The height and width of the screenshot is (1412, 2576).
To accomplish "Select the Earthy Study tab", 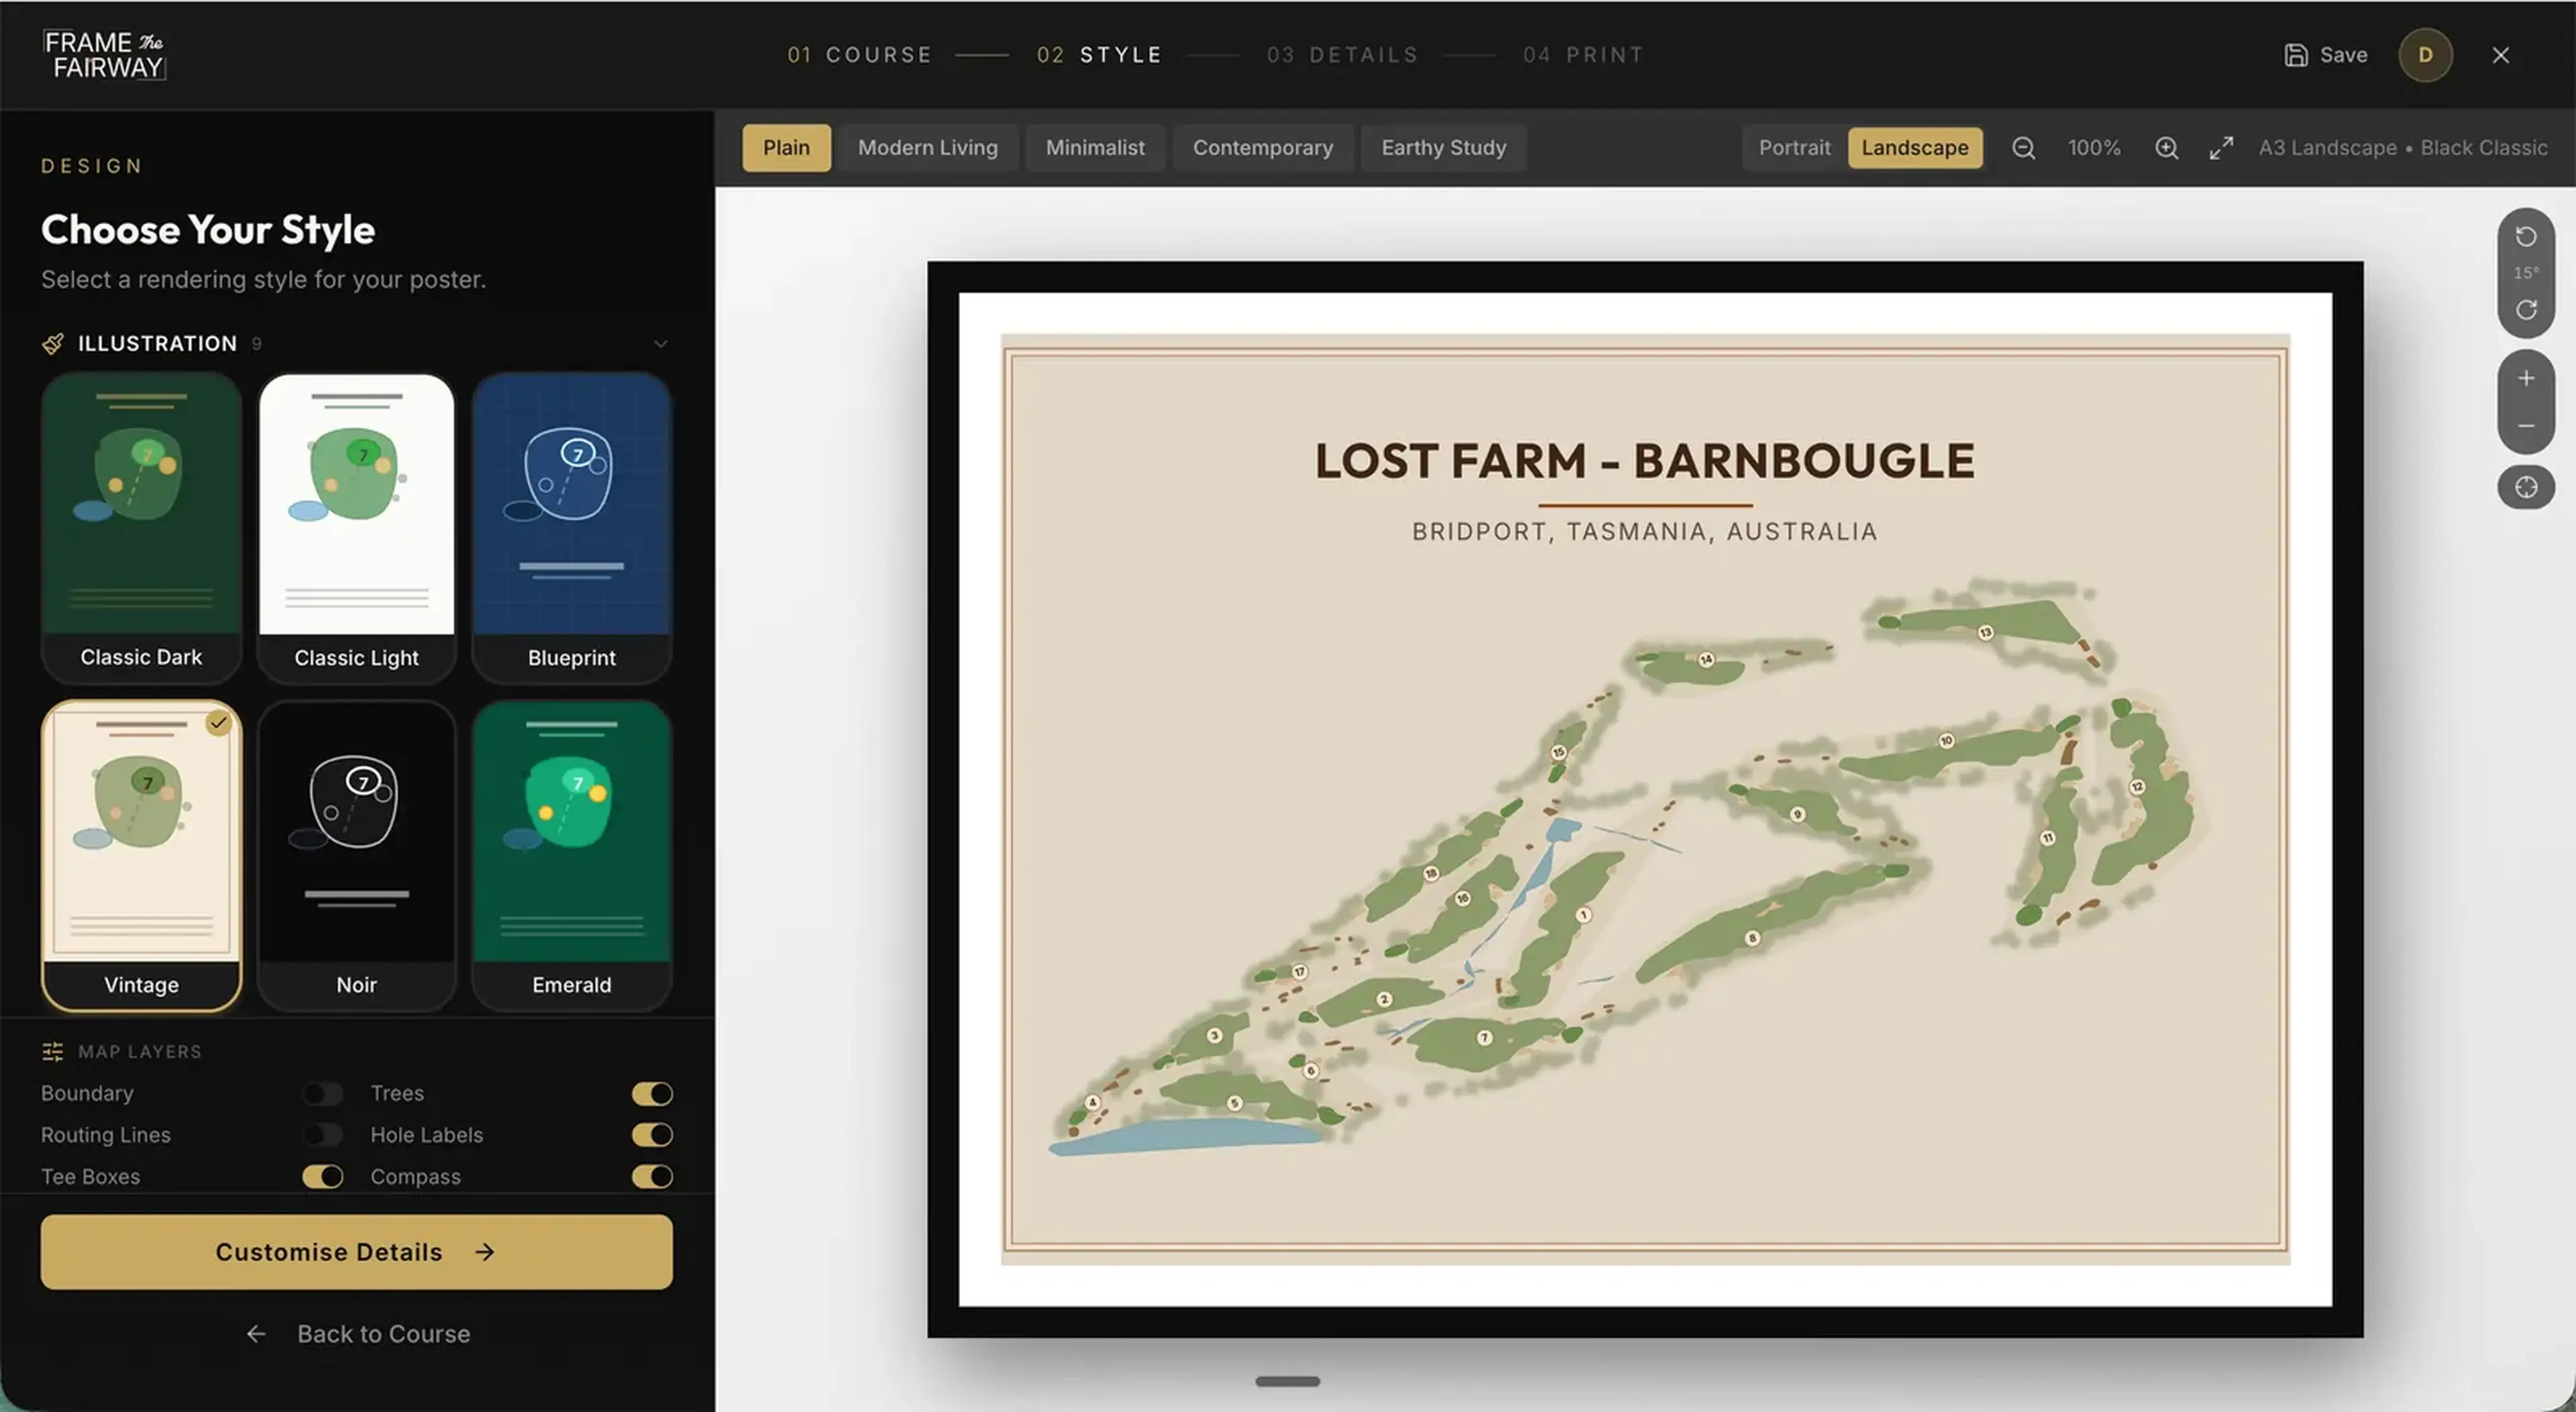I will point(1444,148).
